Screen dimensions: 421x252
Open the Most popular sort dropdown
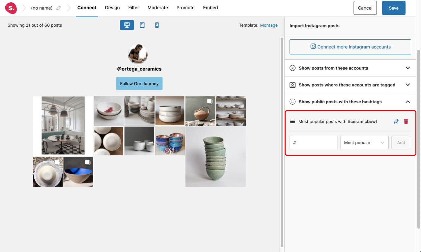[x=364, y=142]
